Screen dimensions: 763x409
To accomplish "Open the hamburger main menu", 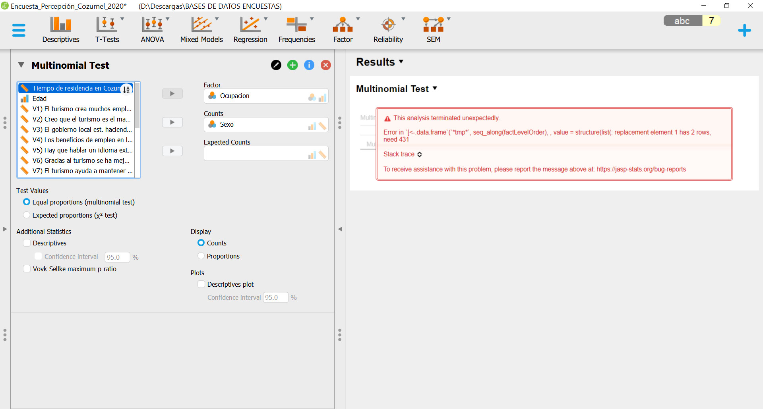I will [18, 30].
